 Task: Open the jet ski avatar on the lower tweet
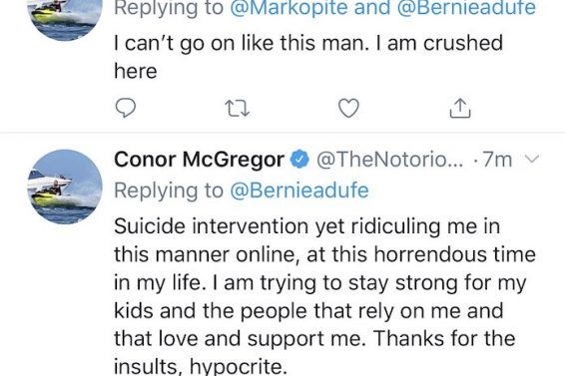(65, 187)
